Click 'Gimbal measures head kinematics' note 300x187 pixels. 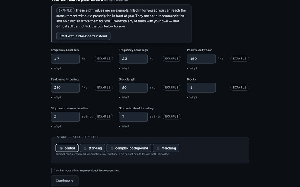point(113,154)
